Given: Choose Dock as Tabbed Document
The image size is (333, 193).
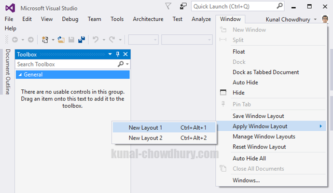Looking at the screenshot, I should tap(272, 72).
